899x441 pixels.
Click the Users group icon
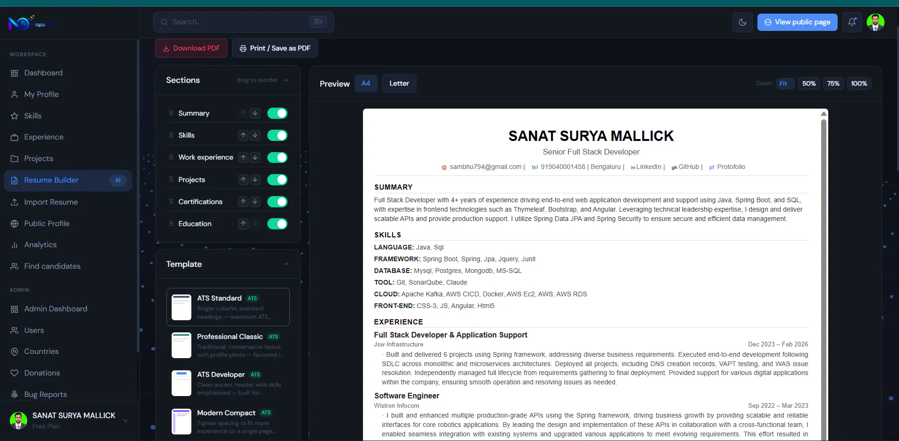point(15,331)
